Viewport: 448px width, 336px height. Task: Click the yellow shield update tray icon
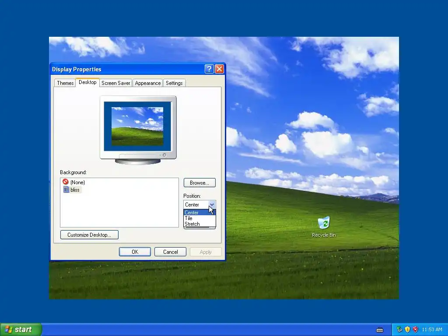point(407,329)
